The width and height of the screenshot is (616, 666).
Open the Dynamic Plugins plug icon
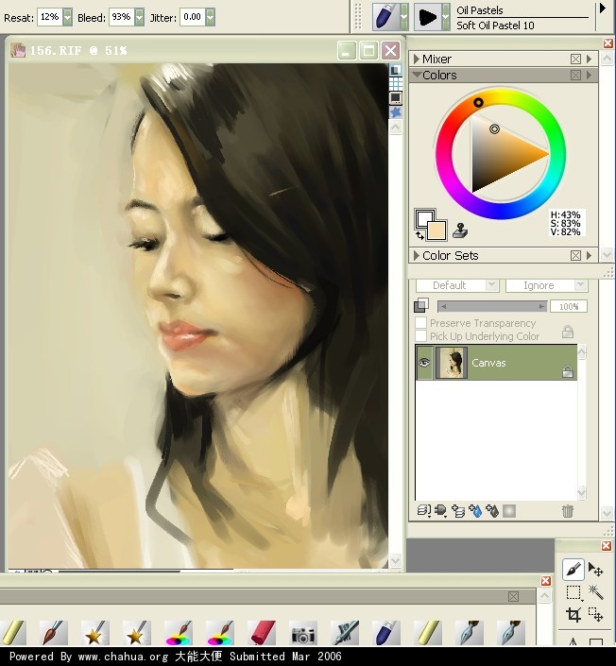point(440,510)
